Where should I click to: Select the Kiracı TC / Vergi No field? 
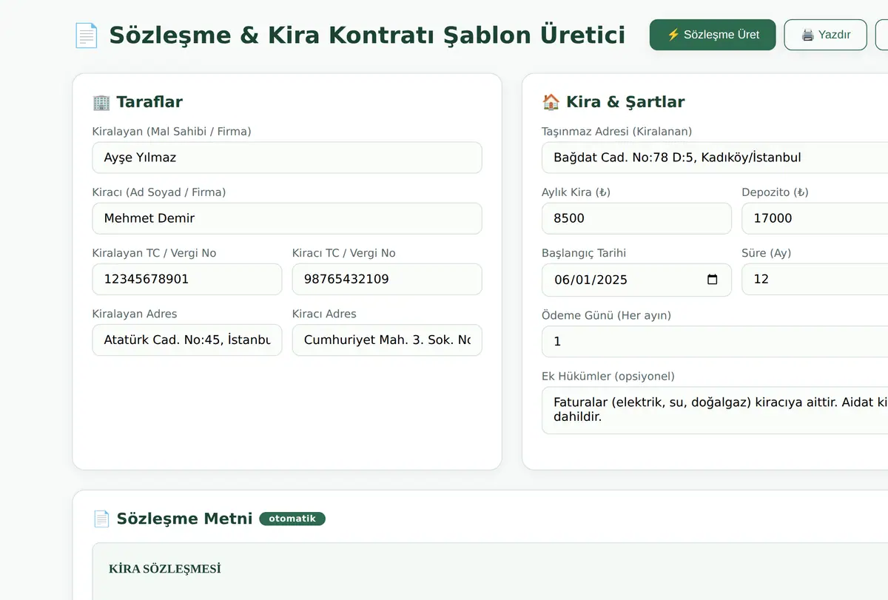tap(387, 279)
